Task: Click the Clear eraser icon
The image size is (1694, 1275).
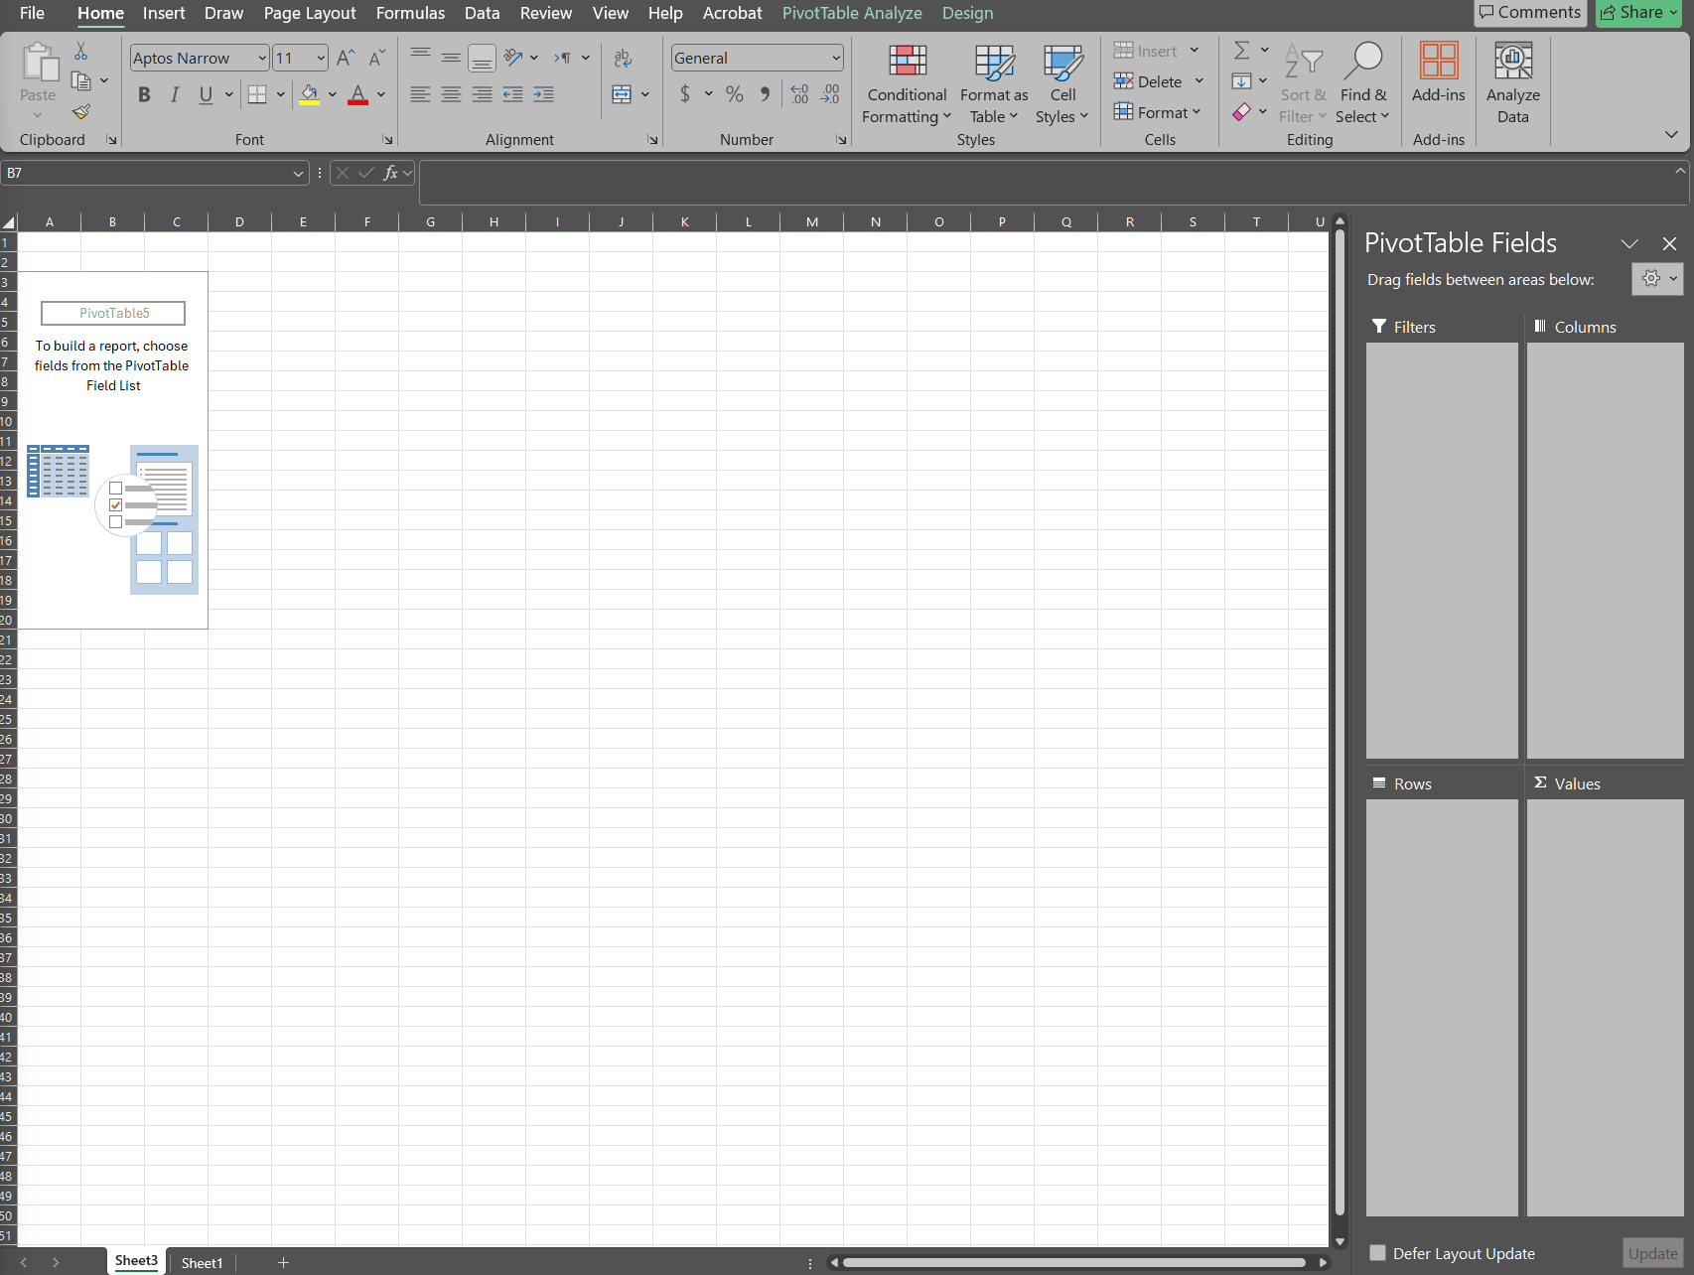Action: [x=1241, y=112]
